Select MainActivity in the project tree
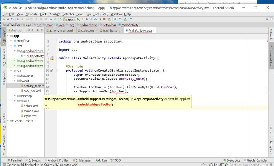This screenshot has height=166, width=274. tap(35, 56)
